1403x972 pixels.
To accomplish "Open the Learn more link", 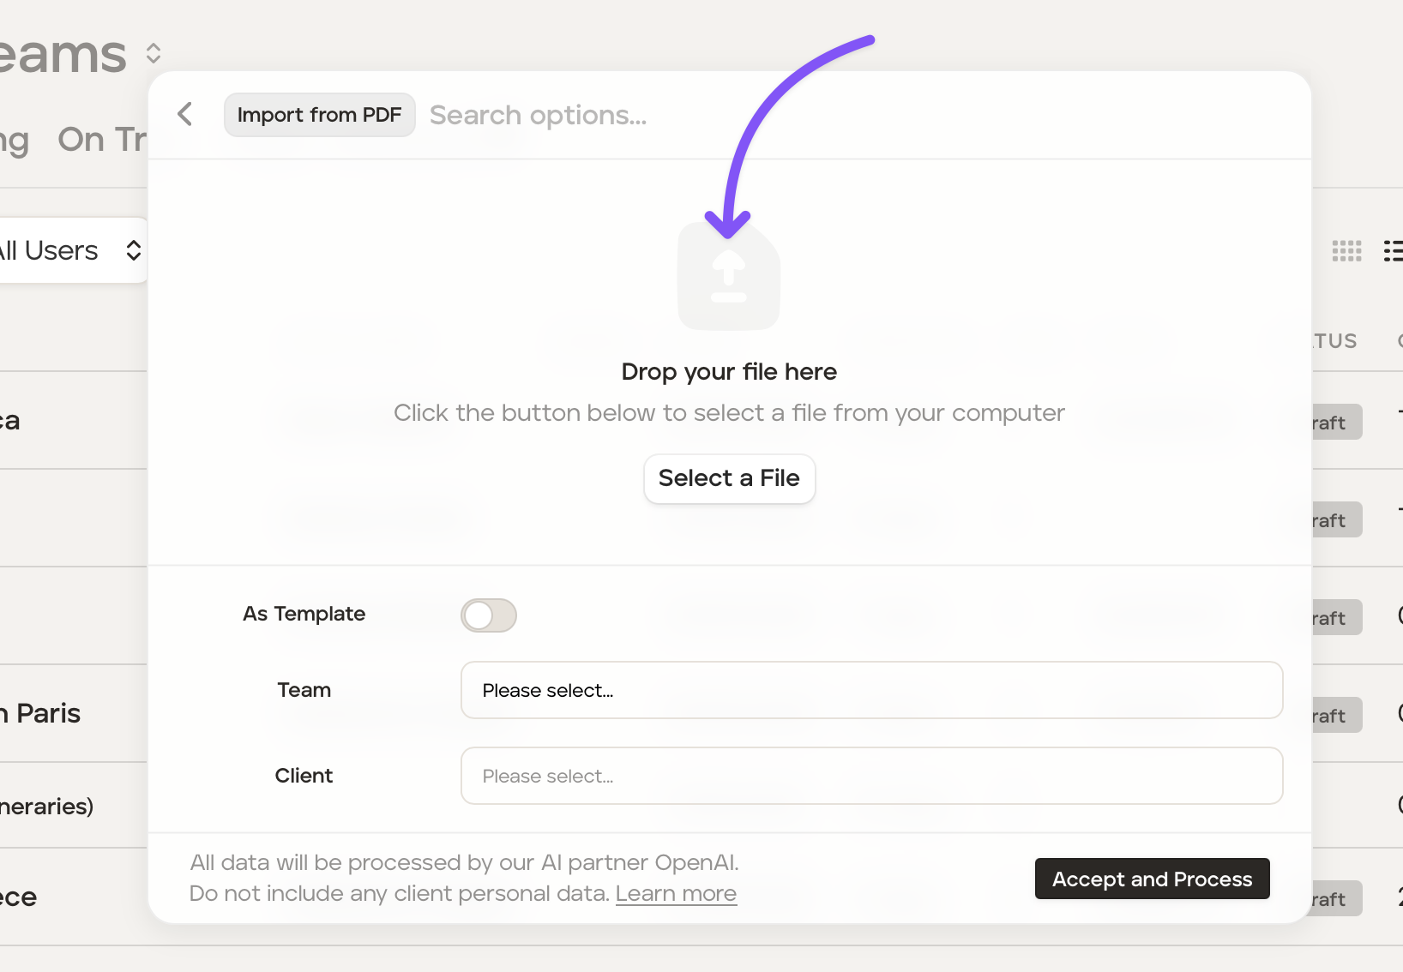I will coord(676,893).
